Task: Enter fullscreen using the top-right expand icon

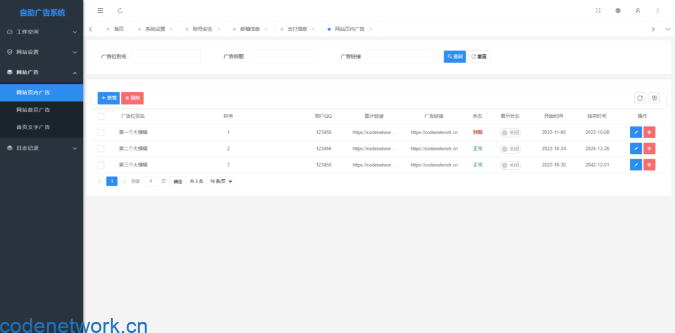Action: pos(598,11)
